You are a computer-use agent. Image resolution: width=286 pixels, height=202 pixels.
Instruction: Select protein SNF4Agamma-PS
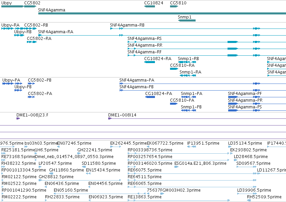[x=245, y=107]
